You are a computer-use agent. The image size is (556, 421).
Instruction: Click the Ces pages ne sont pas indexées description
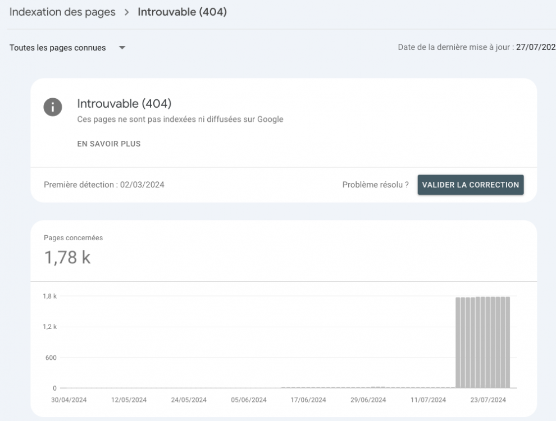180,120
